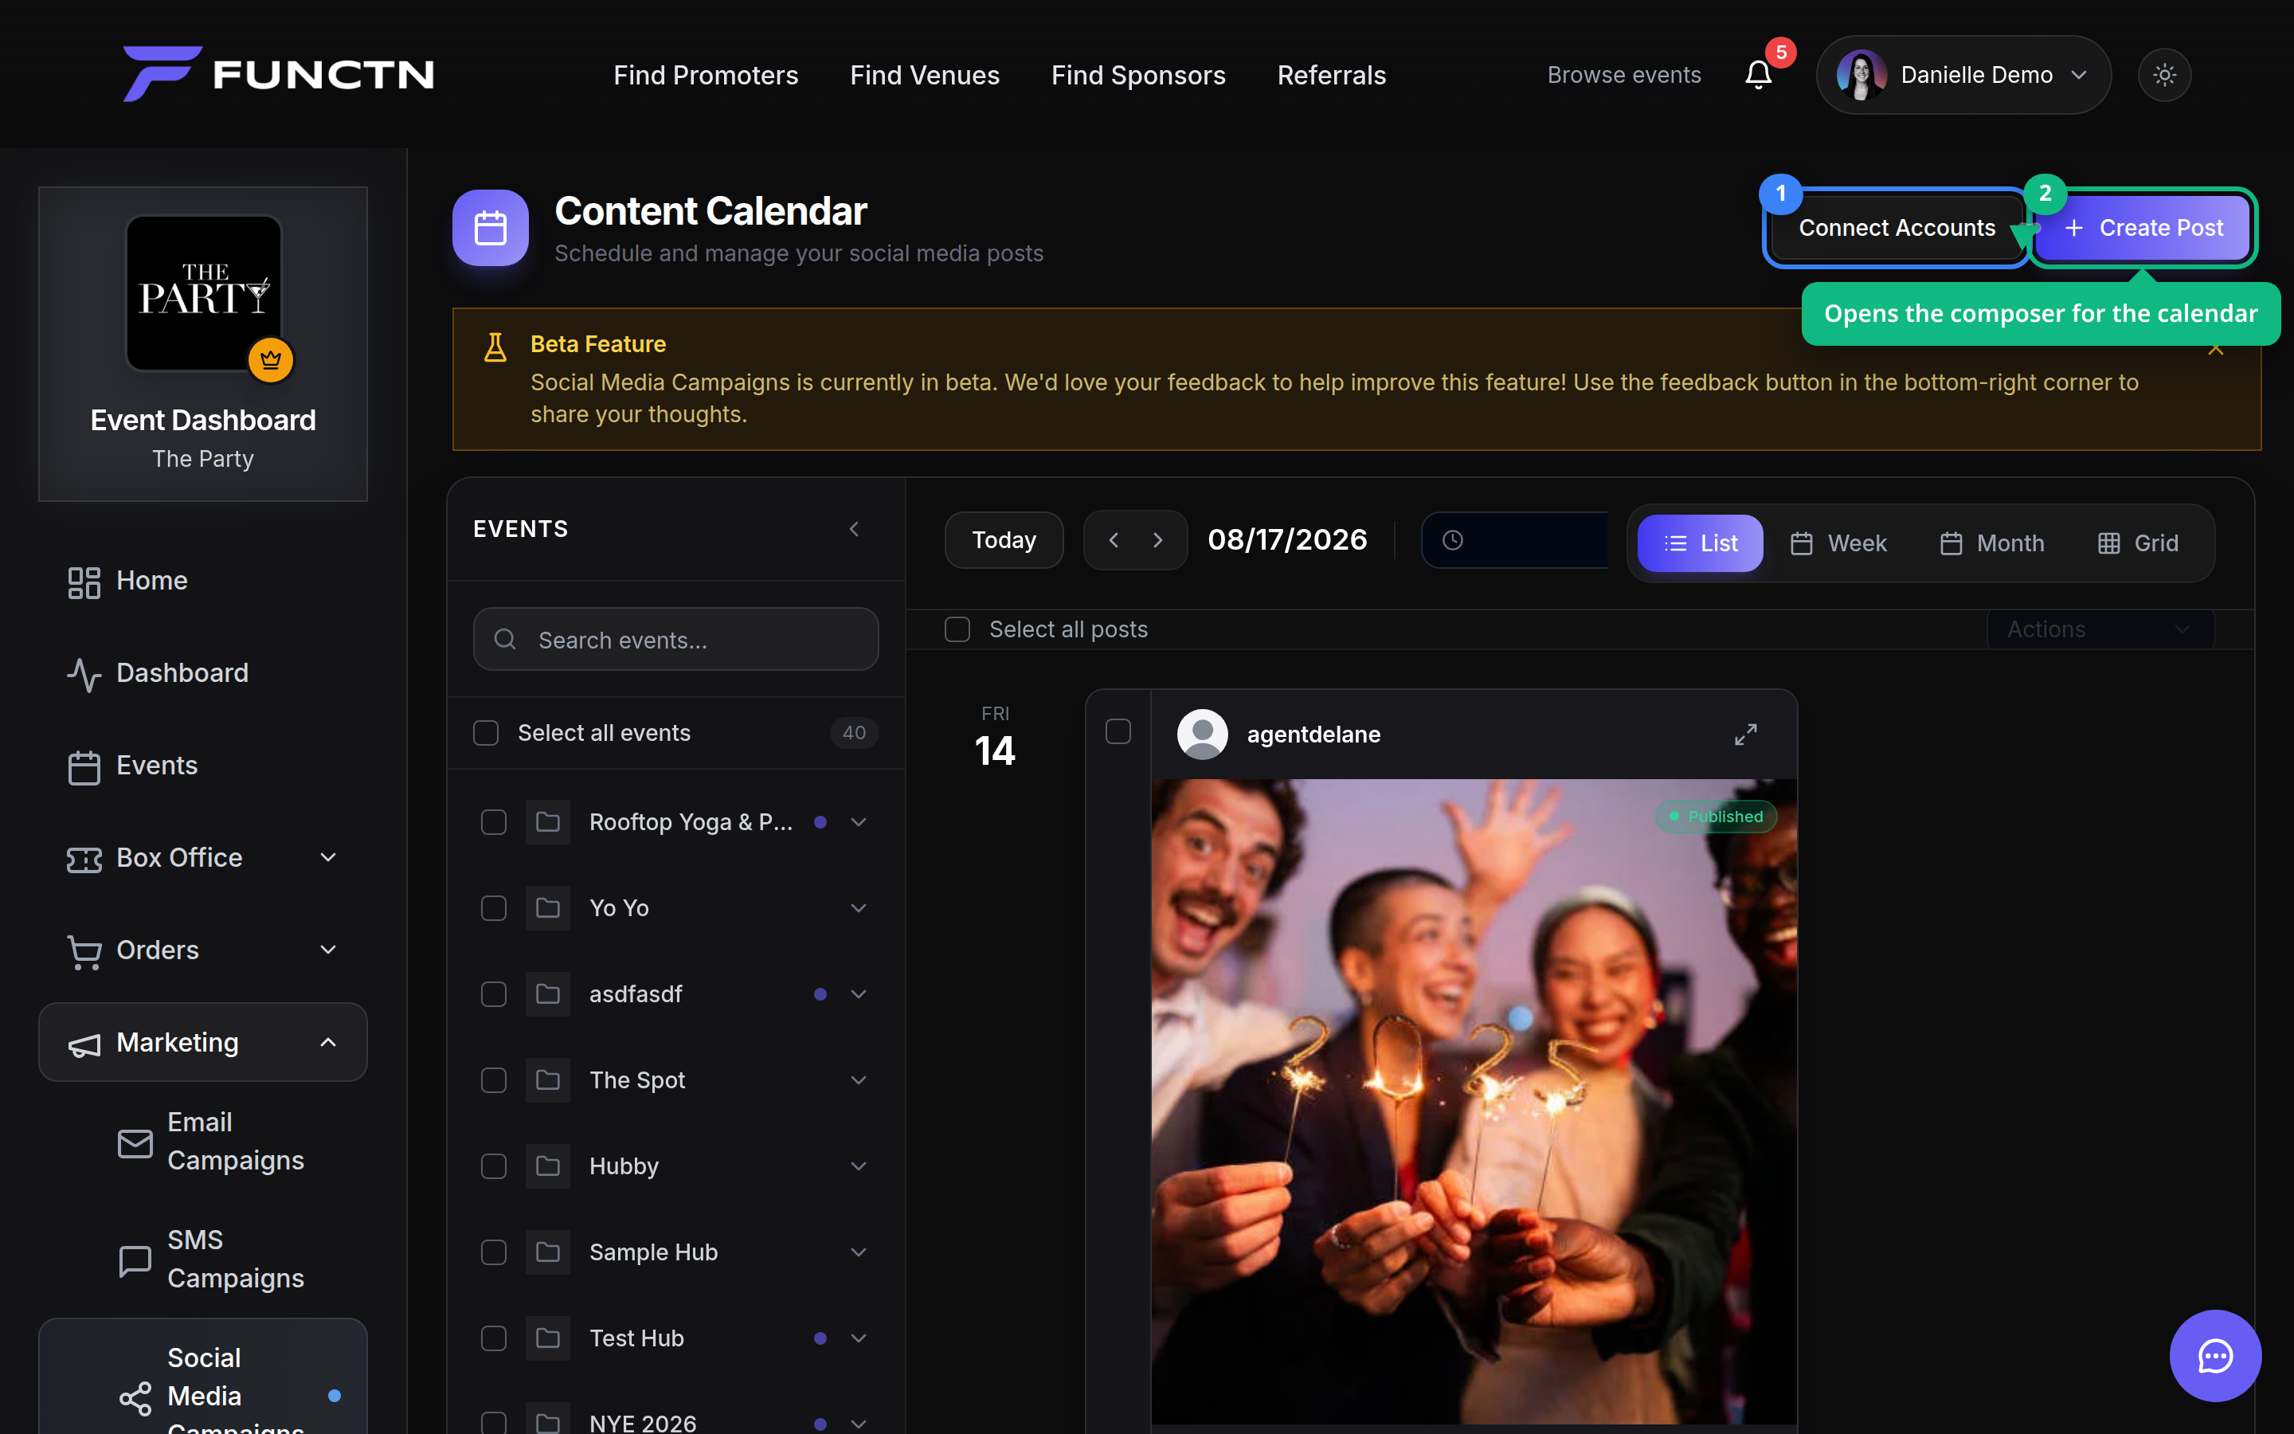Select the agentdelane post checkbox
Screen dimensions: 2294x1434
coord(1118,731)
